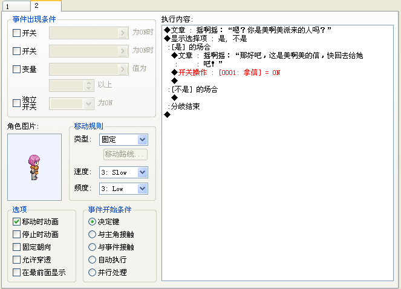Select the empty line under 开关操作

coord(278,81)
